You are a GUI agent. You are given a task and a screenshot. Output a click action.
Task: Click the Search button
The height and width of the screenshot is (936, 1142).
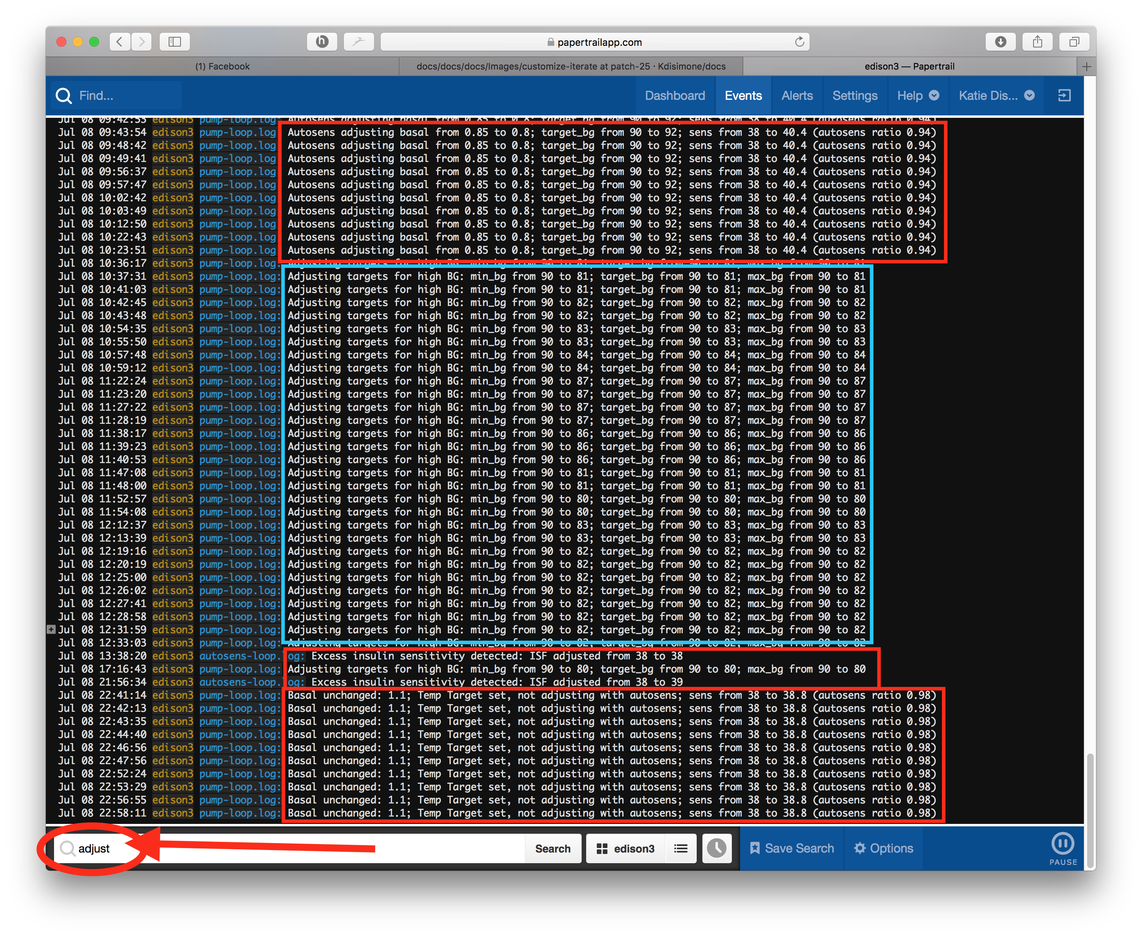[553, 848]
